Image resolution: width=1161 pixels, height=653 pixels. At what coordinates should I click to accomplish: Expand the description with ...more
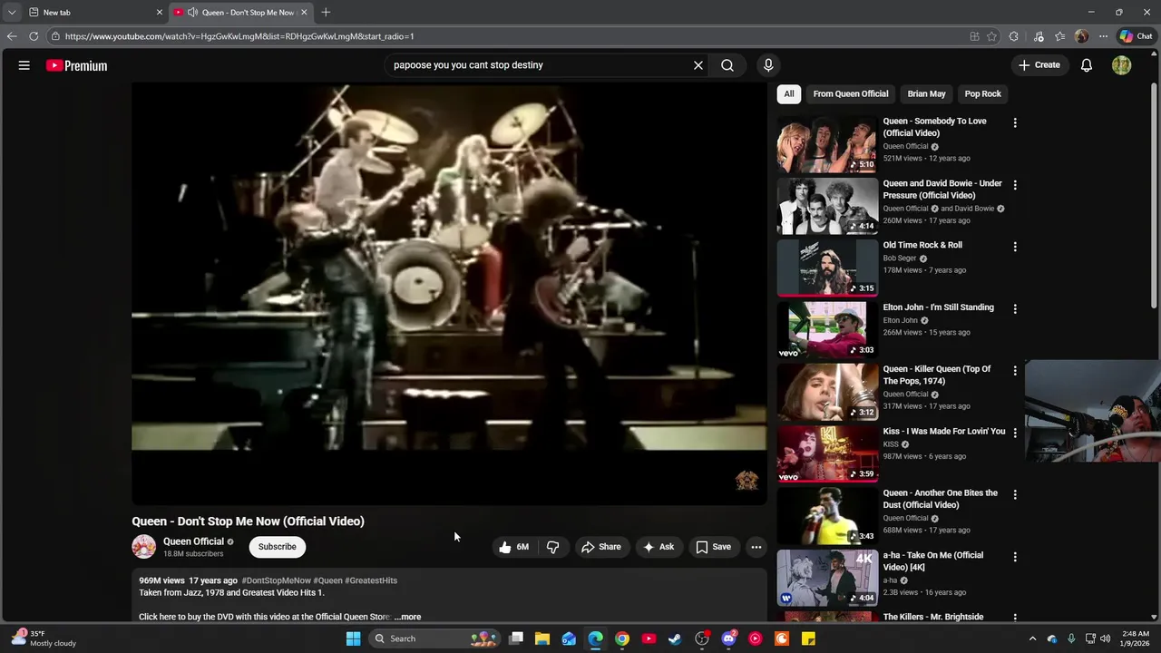click(408, 617)
